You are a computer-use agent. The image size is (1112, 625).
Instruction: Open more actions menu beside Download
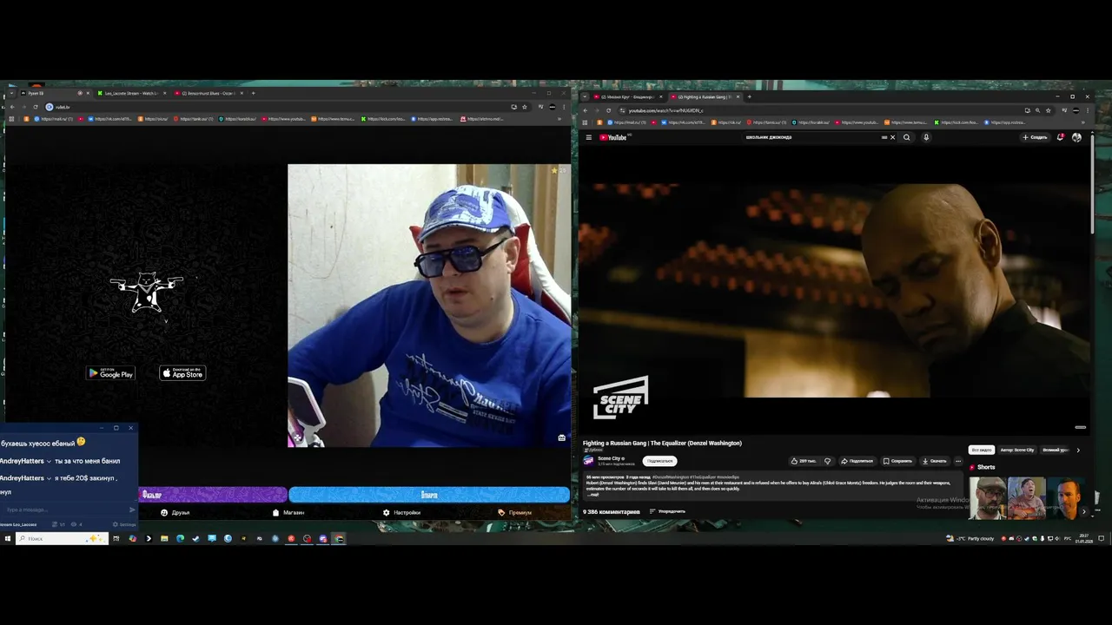[x=958, y=461]
